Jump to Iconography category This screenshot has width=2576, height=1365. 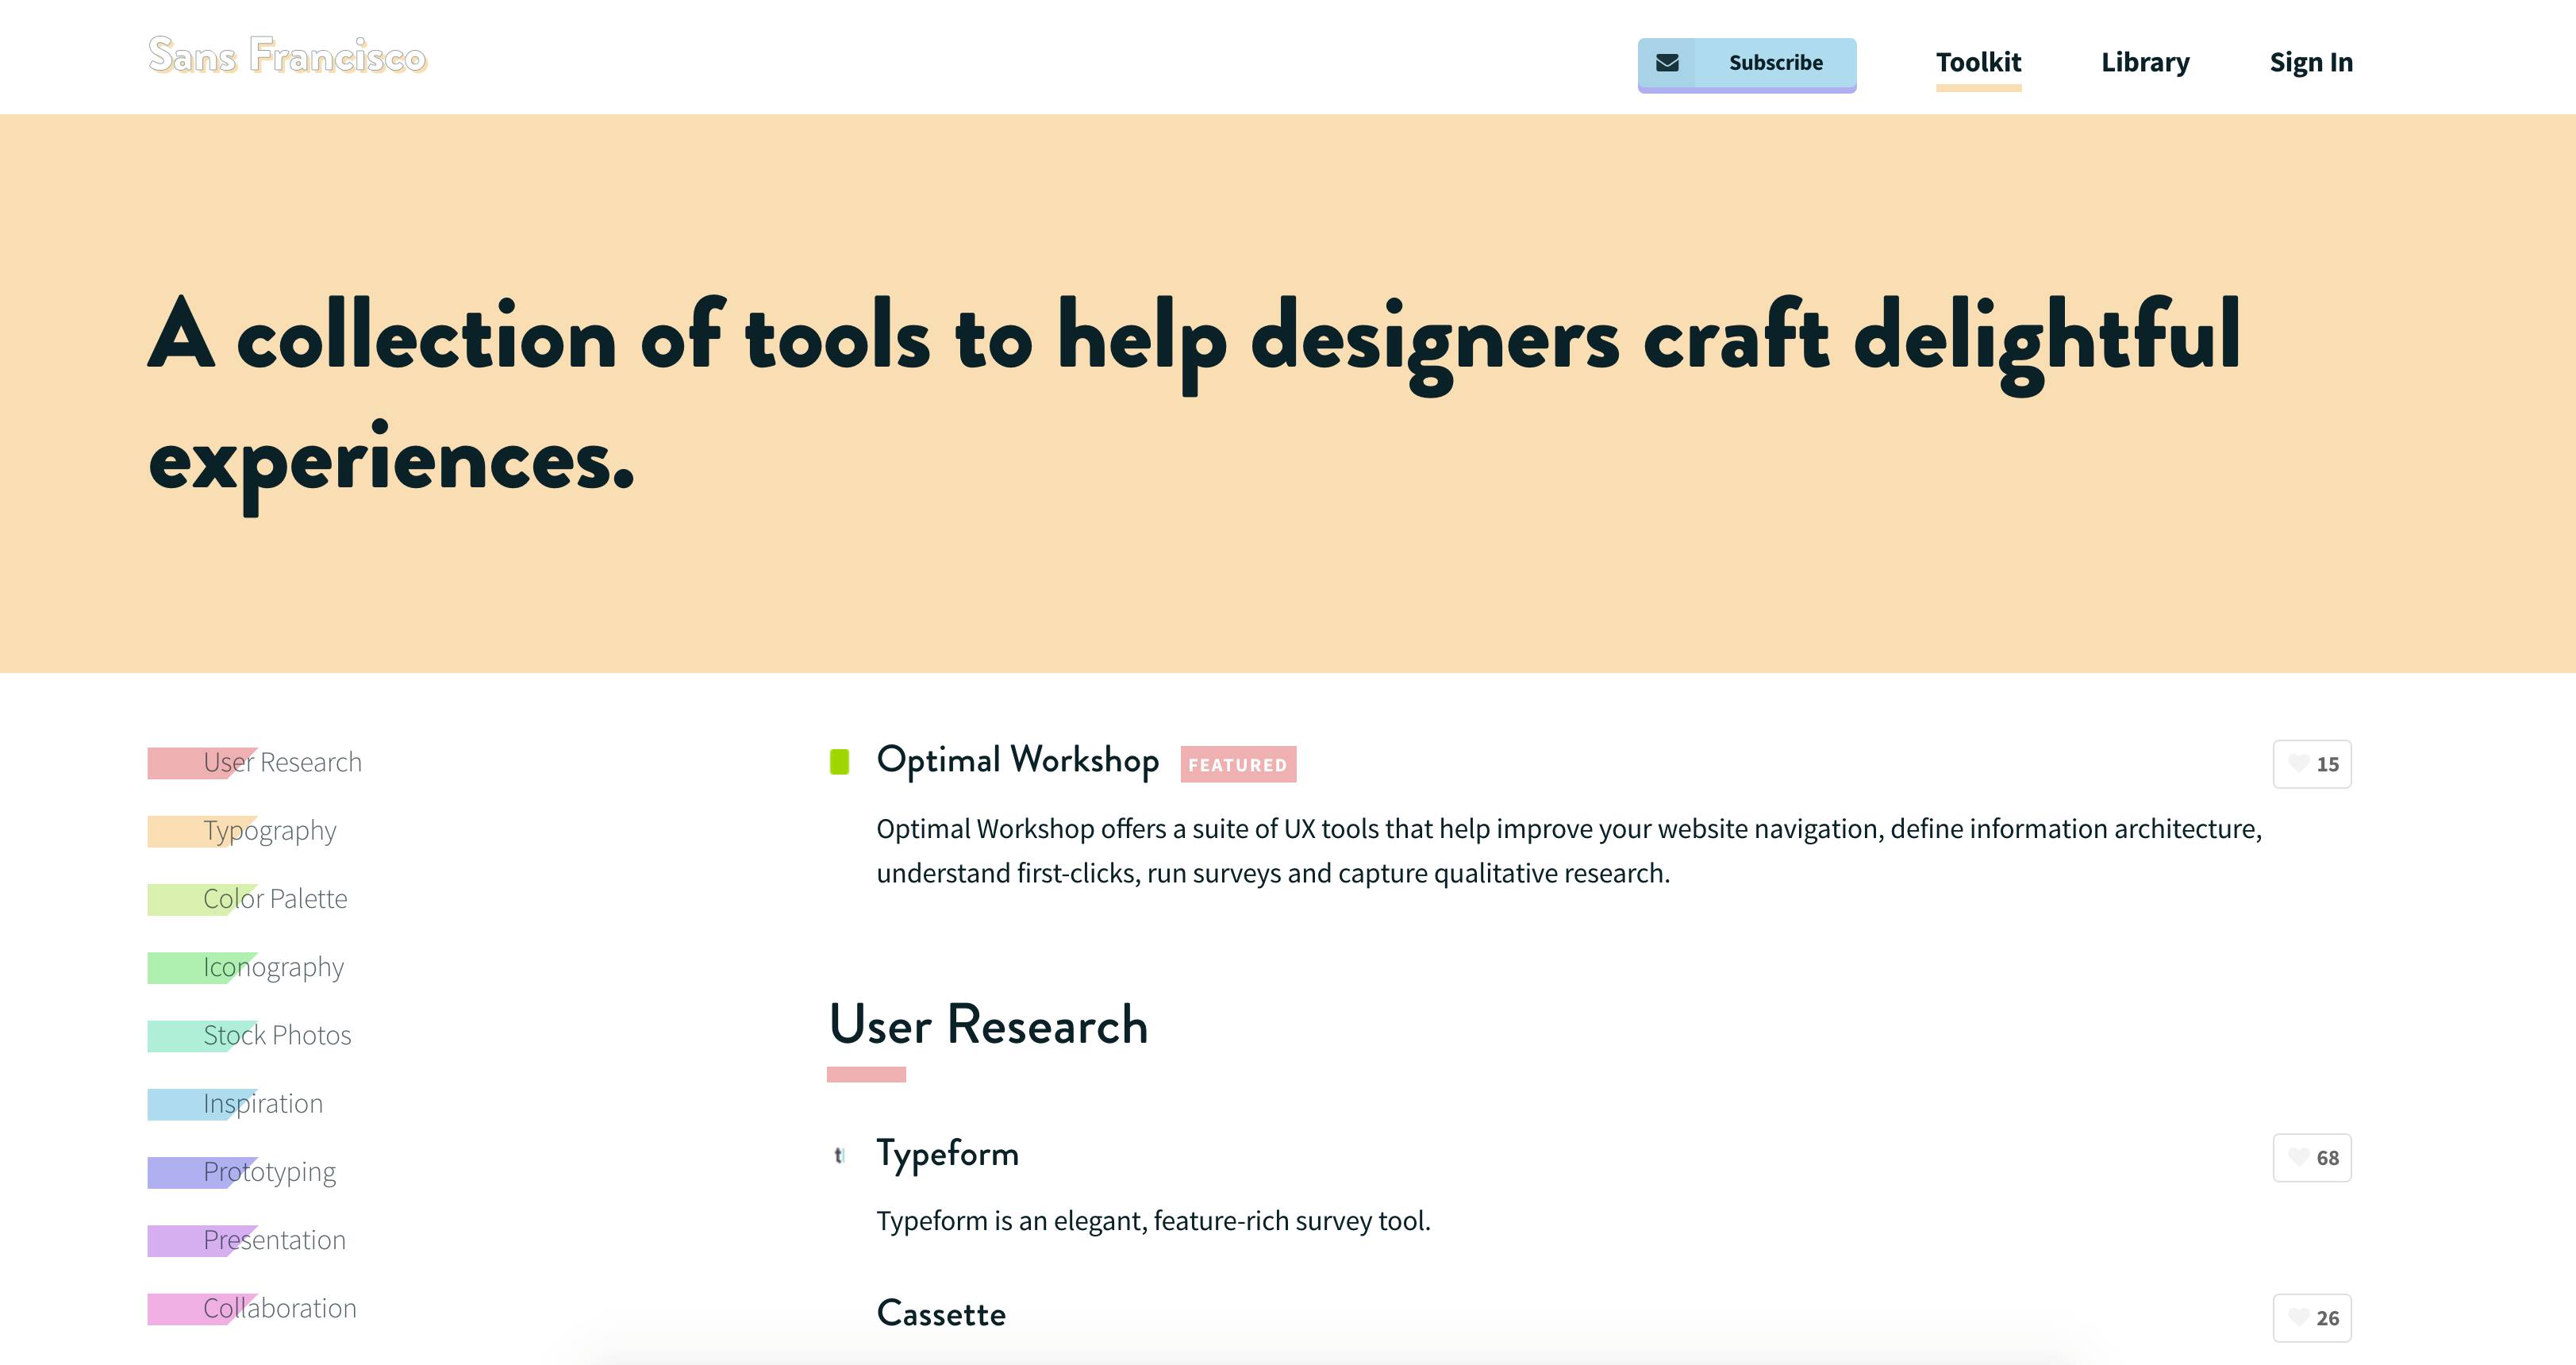273,967
